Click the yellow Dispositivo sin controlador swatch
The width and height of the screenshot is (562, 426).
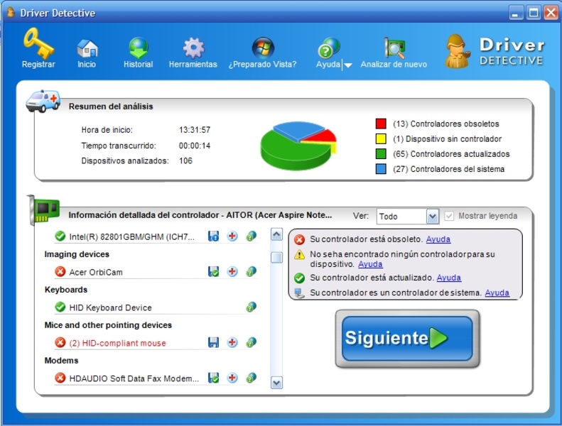point(381,138)
